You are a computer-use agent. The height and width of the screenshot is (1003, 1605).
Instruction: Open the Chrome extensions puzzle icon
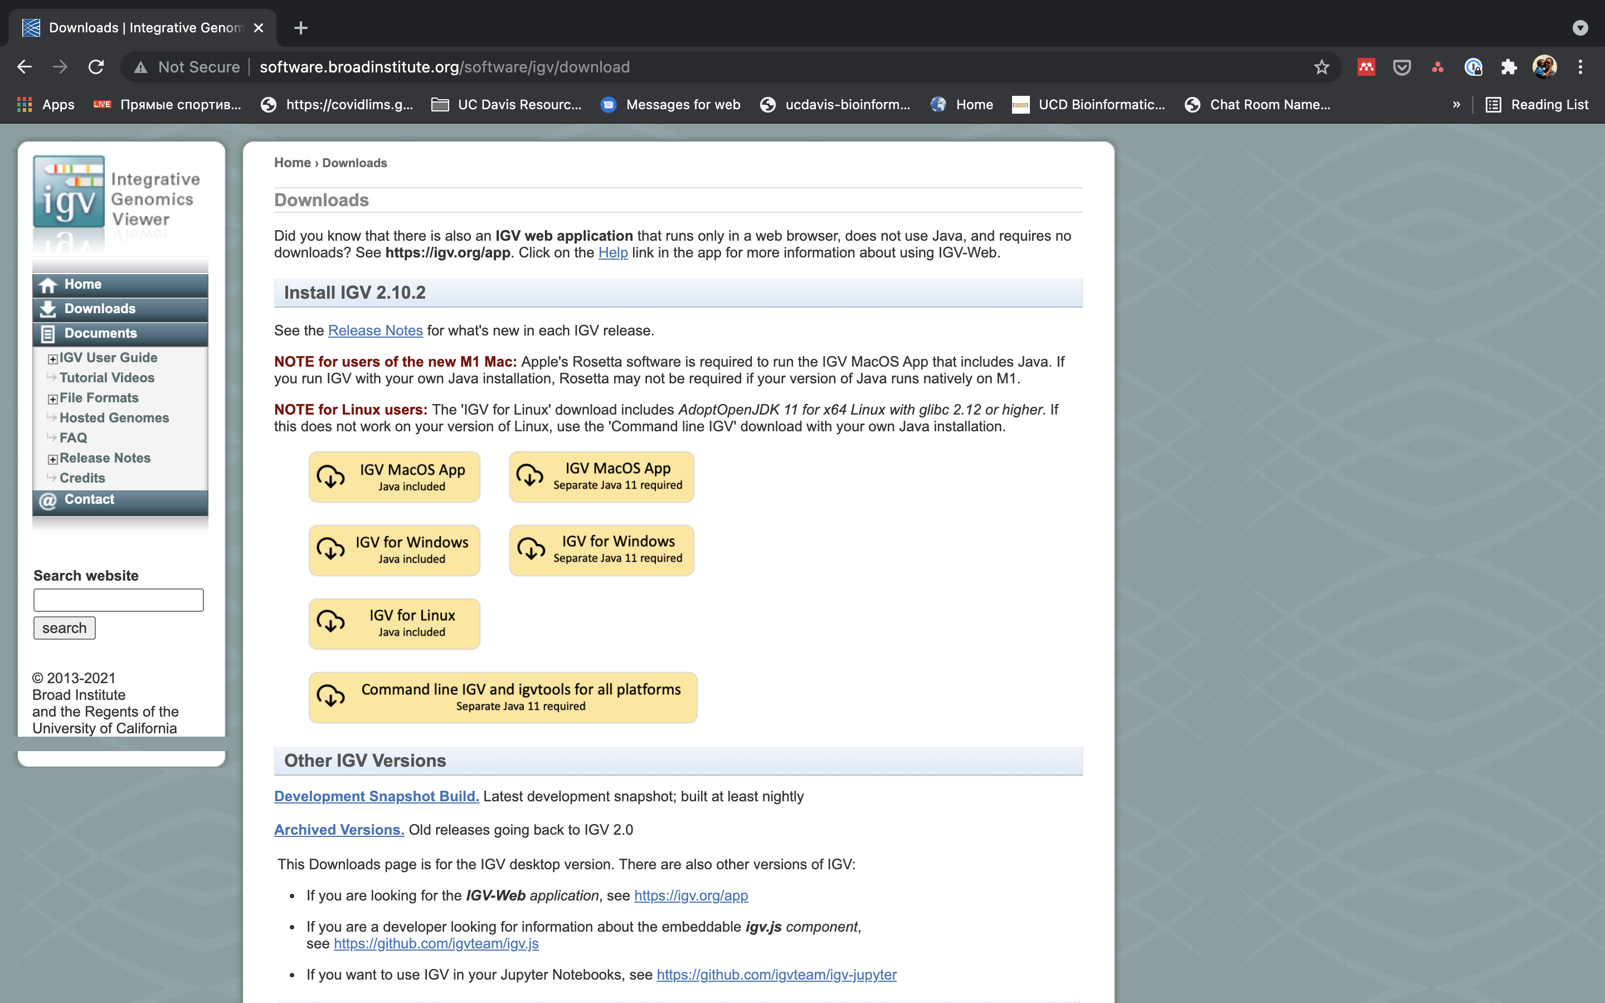(x=1508, y=67)
